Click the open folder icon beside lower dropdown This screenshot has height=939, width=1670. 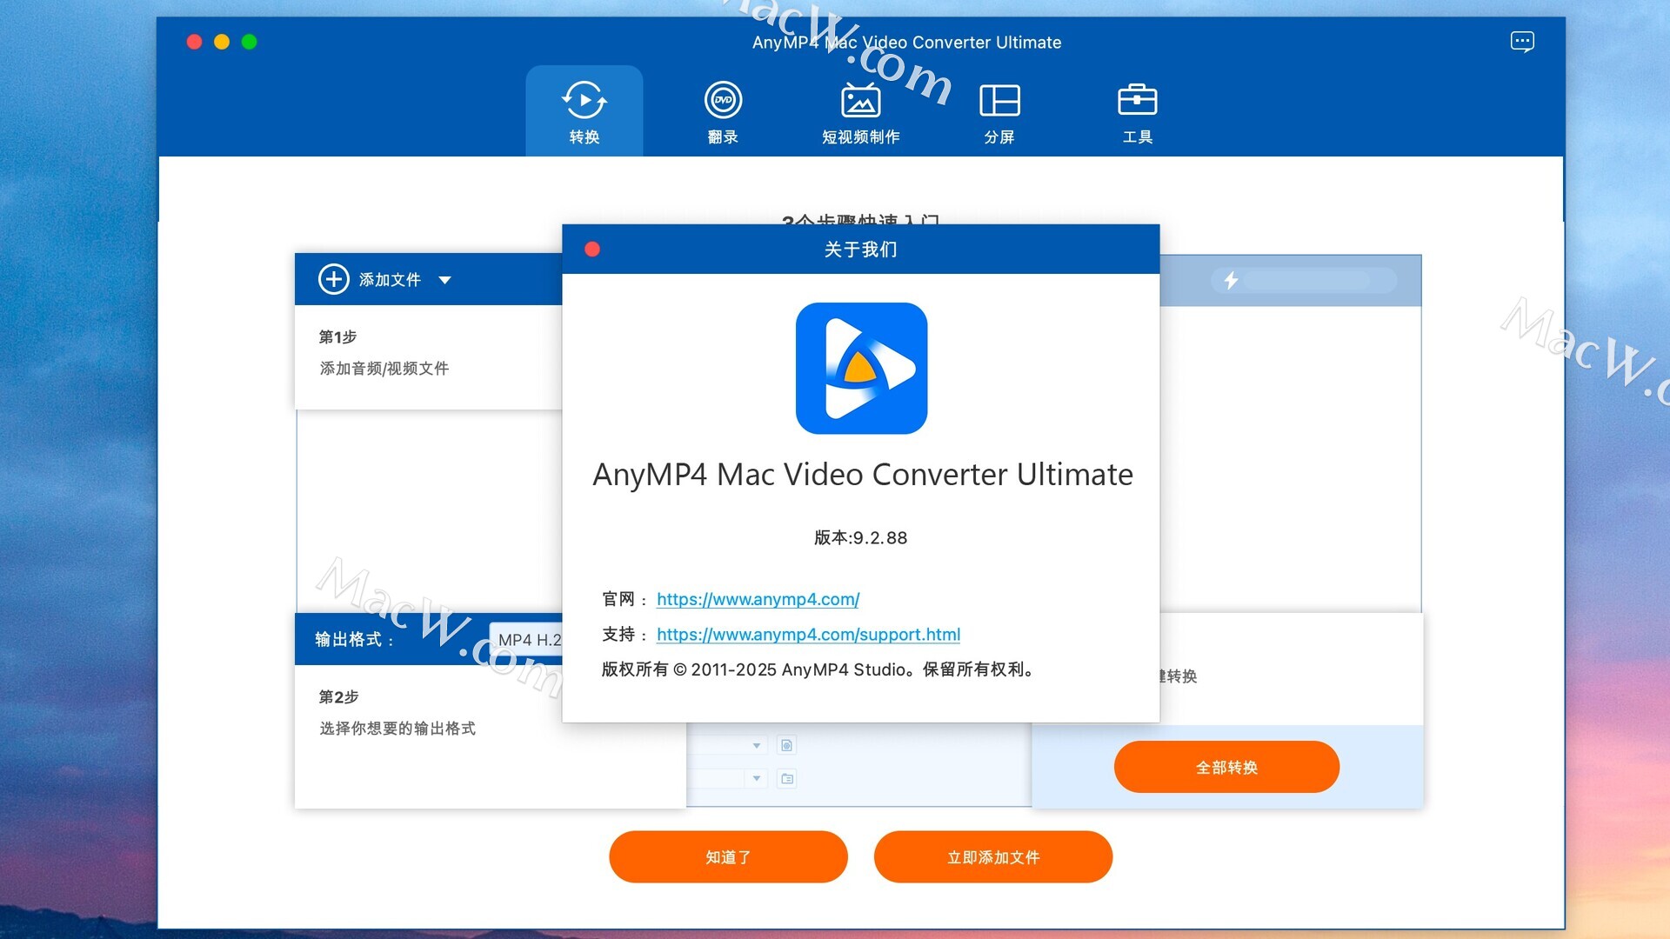coord(787,778)
